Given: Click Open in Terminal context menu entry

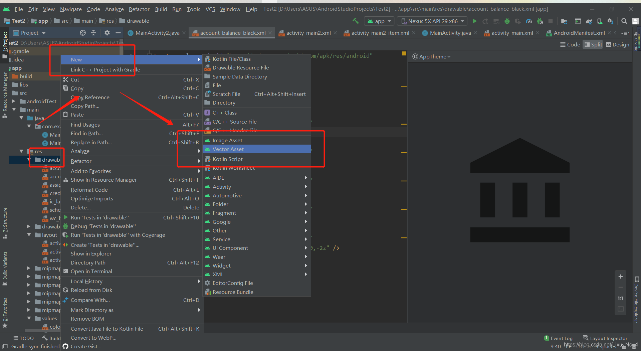Looking at the screenshot, I should [132, 271].
